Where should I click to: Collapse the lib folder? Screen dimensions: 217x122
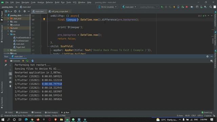[8, 34]
